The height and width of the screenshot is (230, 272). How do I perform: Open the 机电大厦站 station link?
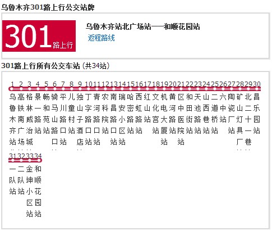point(164,119)
